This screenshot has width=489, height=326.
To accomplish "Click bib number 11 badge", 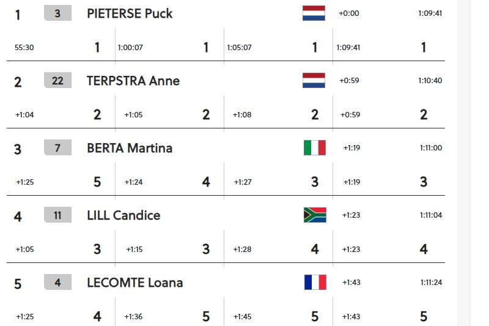I will tap(57, 215).
